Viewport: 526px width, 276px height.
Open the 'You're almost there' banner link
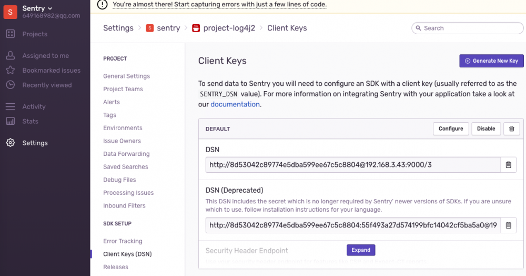[x=220, y=4]
